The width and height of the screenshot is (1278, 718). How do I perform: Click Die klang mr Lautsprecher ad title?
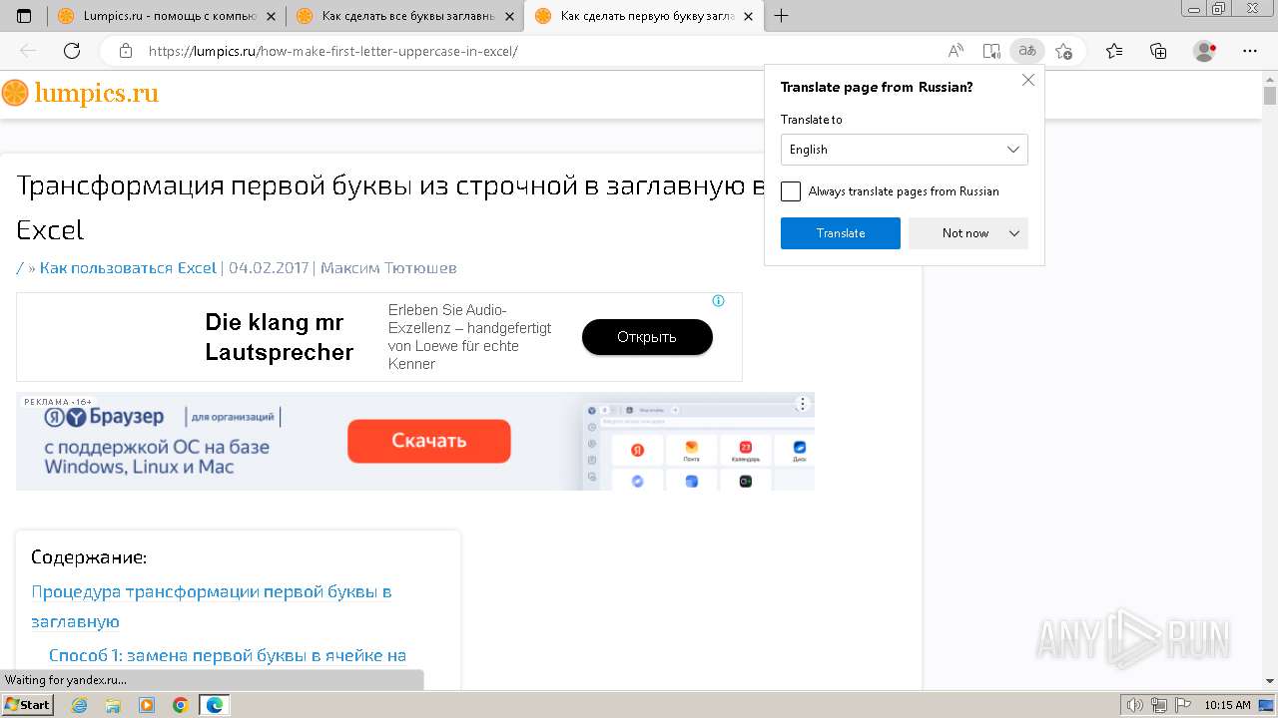280,337
